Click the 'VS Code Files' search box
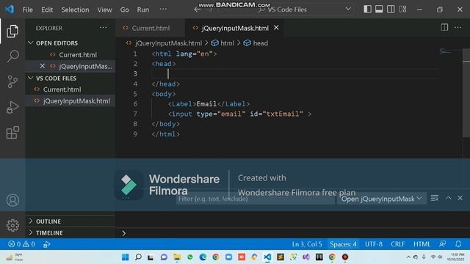Viewport: 470px width, 264px height. point(287,10)
